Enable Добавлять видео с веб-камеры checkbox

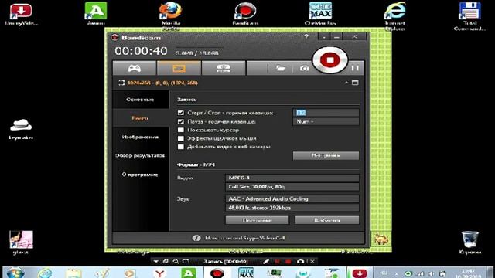click(x=180, y=147)
